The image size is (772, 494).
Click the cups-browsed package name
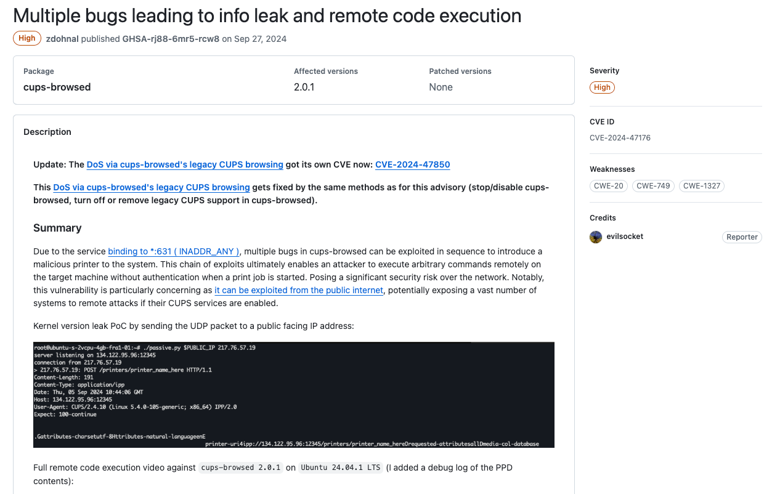tap(57, 87)
